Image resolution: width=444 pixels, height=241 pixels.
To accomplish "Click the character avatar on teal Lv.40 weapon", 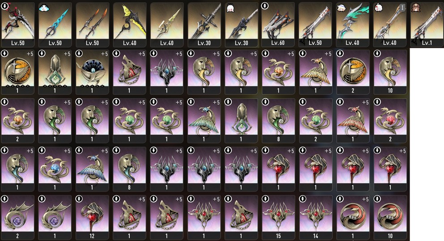I will [x=342, y=8].
